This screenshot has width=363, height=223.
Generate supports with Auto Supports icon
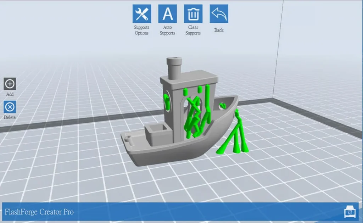(x=167, y=14)
